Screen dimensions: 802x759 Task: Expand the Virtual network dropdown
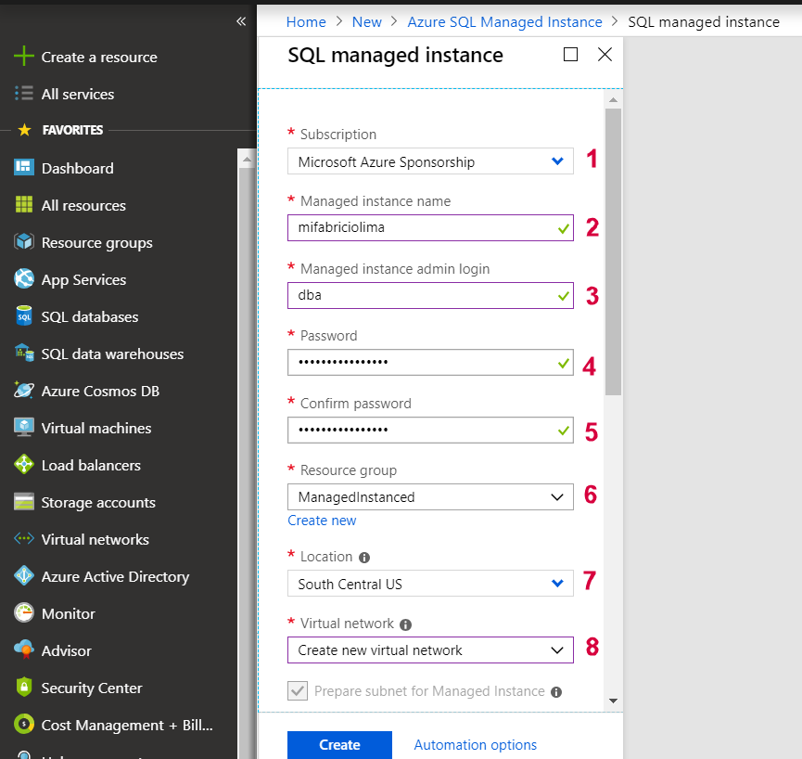click(430, 650)
